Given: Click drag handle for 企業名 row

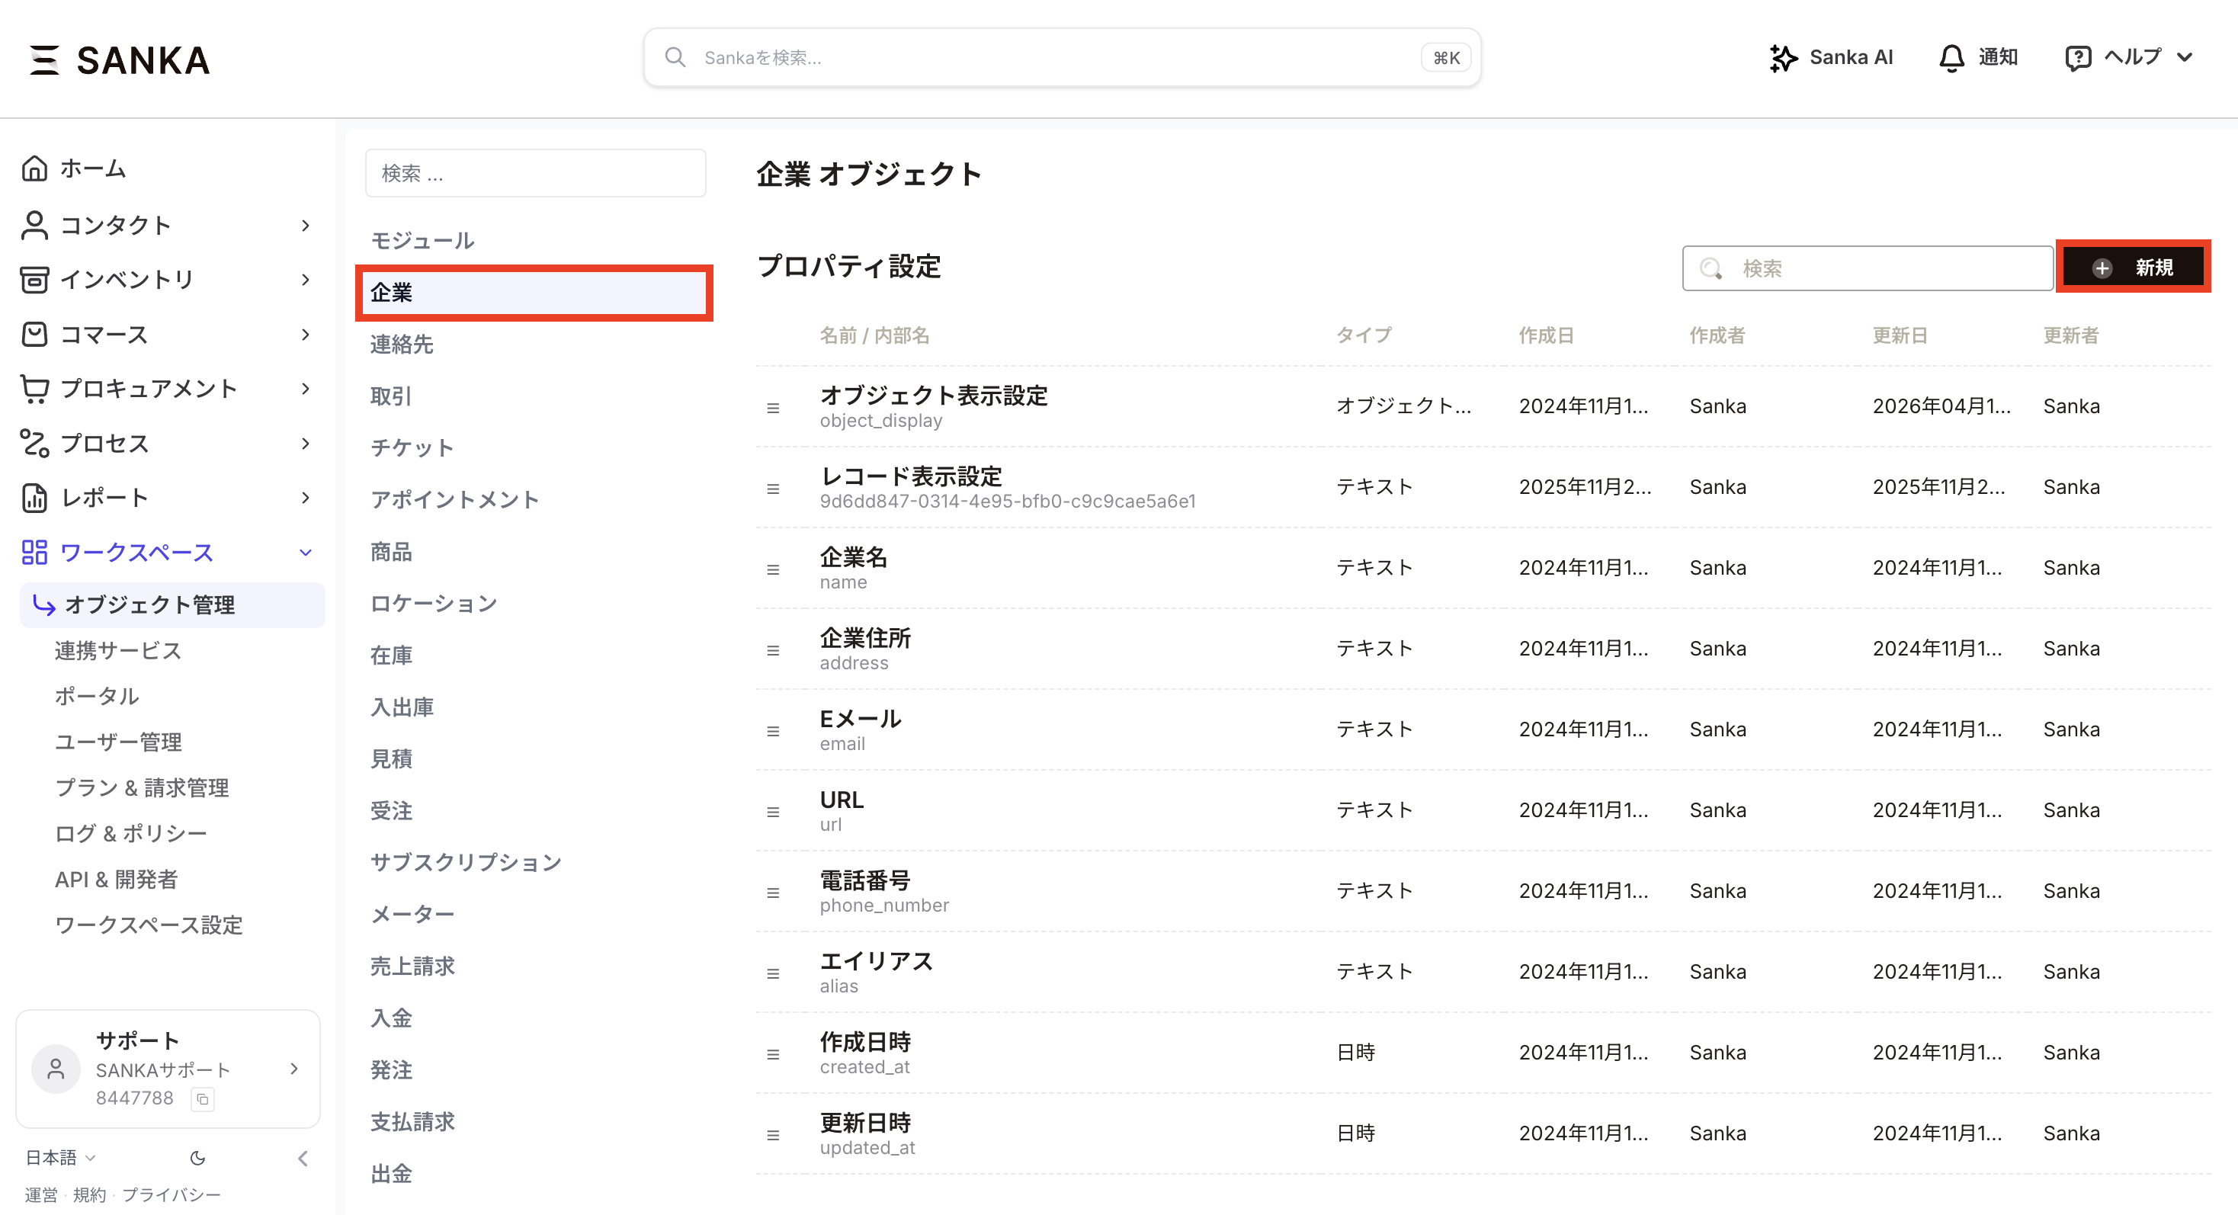Looking at the screenshot, I should [x=772, y=569].
